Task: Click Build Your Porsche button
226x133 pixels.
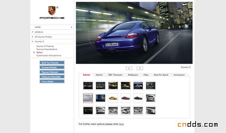Action: coord(52,63)
